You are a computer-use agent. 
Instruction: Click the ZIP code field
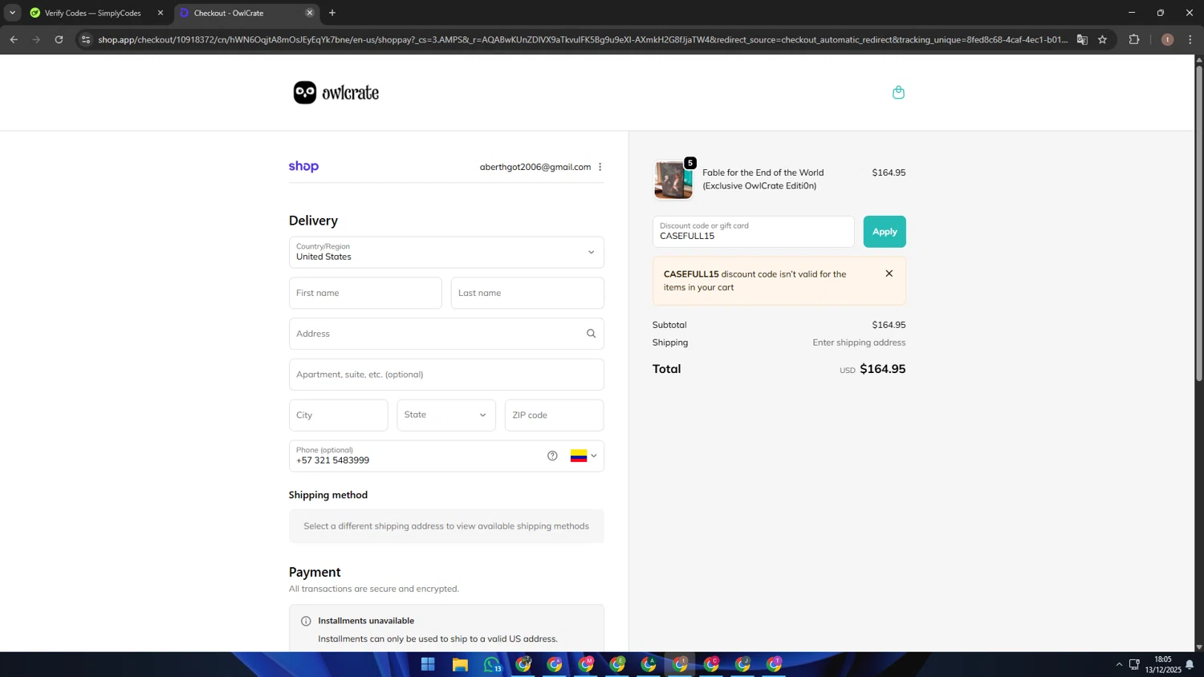[x=554, y=415]
